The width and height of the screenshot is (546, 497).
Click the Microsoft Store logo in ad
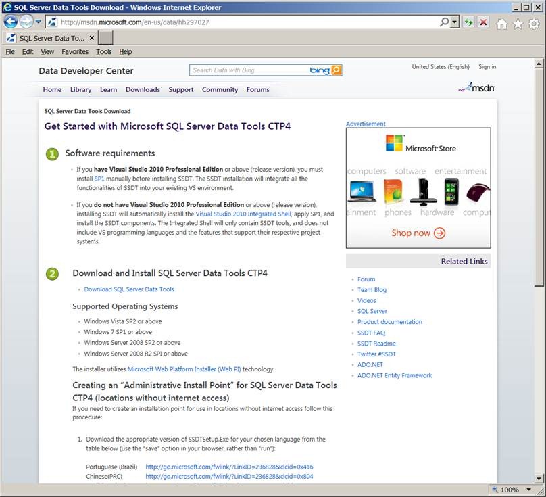(x=420, y=143)
